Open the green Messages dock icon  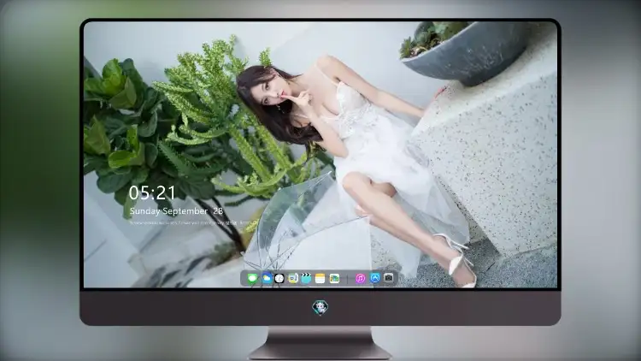point(253,279)
